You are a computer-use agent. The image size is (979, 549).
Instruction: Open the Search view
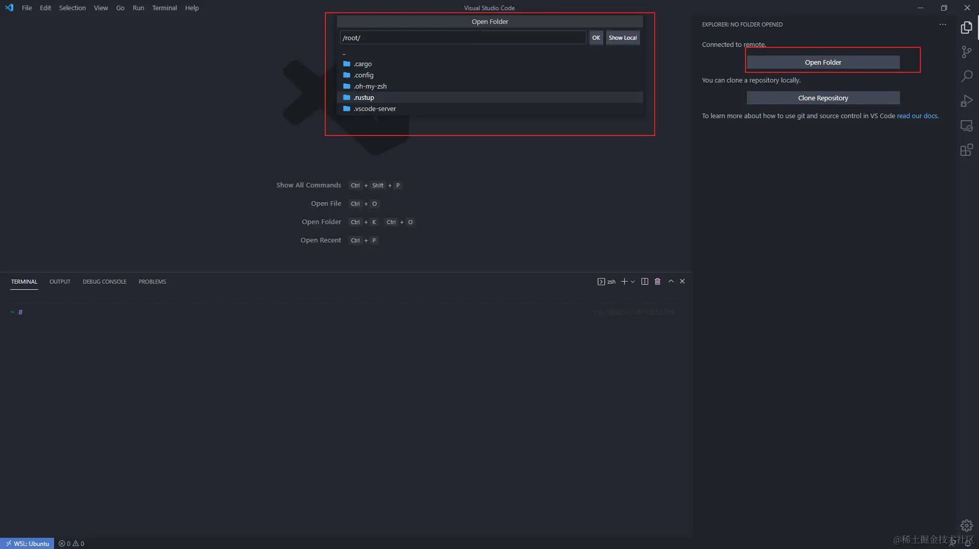[966, 76]
